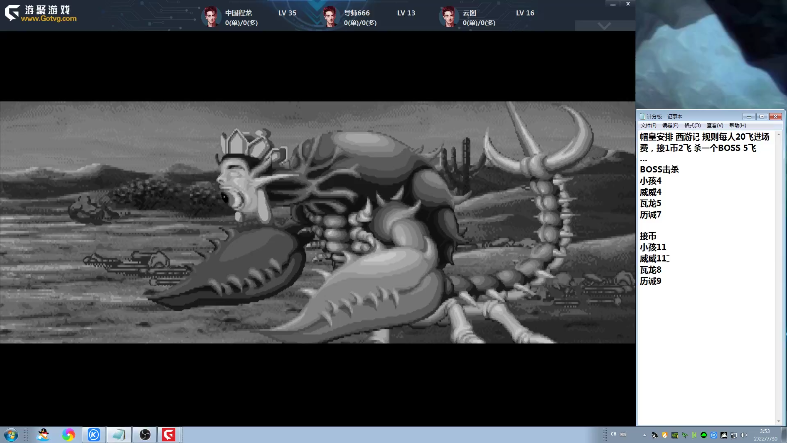Click the '小孩4' line in Notepad
The width and height of the screenshot is (787, 443).
[651, 181]
